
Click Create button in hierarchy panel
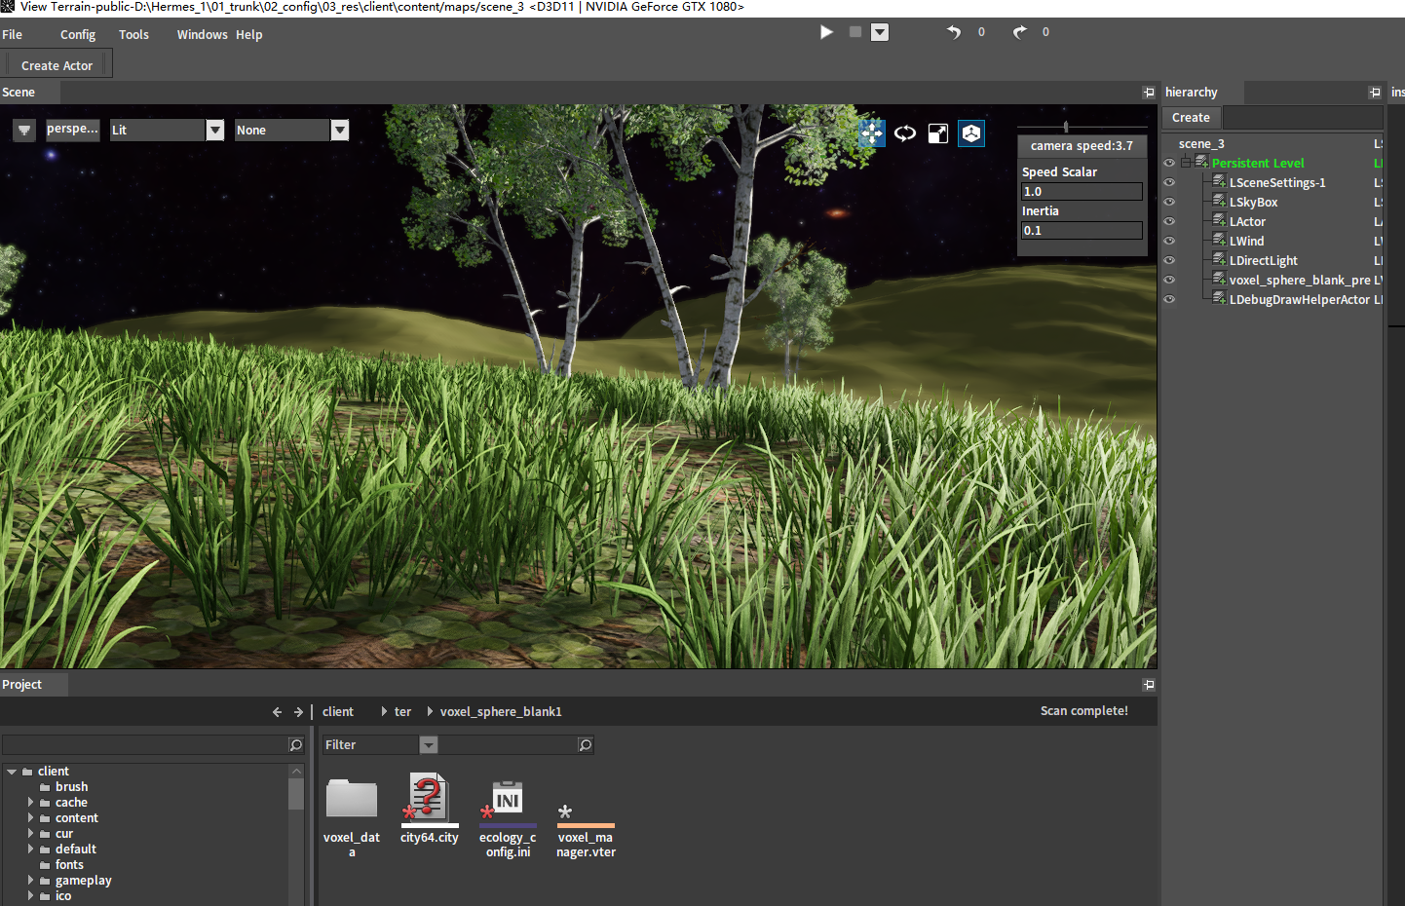(x=1191, y=118)
